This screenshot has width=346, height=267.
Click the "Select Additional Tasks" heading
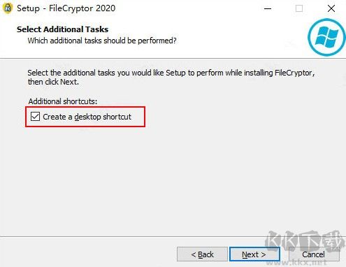pos(62,29)
